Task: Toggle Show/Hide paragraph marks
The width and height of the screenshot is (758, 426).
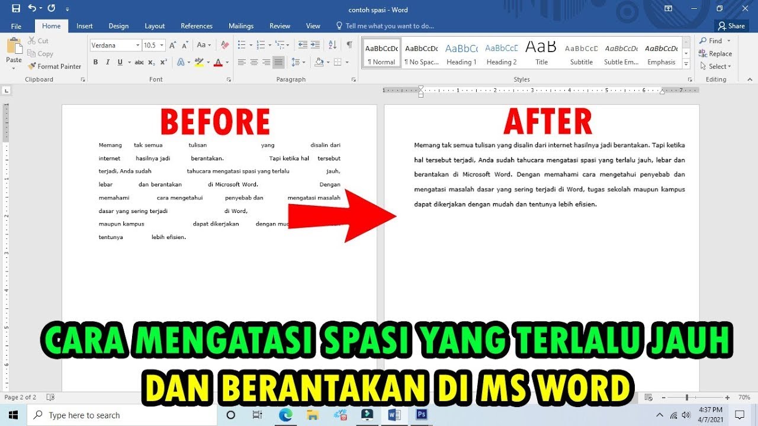Action: pyautogui.click(x=349, y=45)
